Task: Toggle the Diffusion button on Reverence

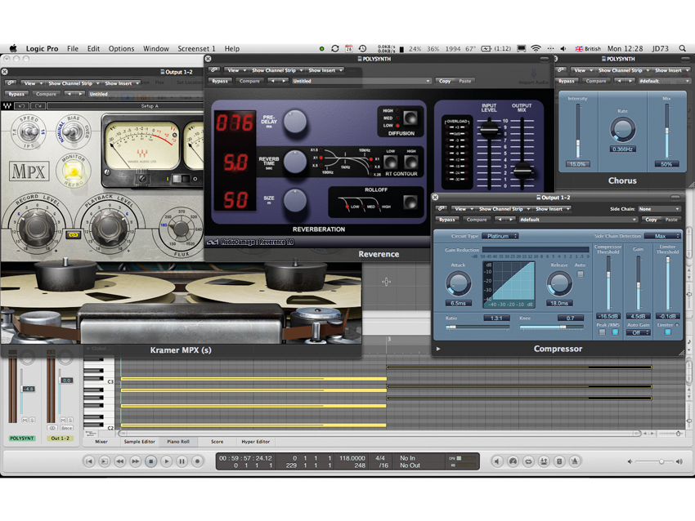Action: (410, 118)
